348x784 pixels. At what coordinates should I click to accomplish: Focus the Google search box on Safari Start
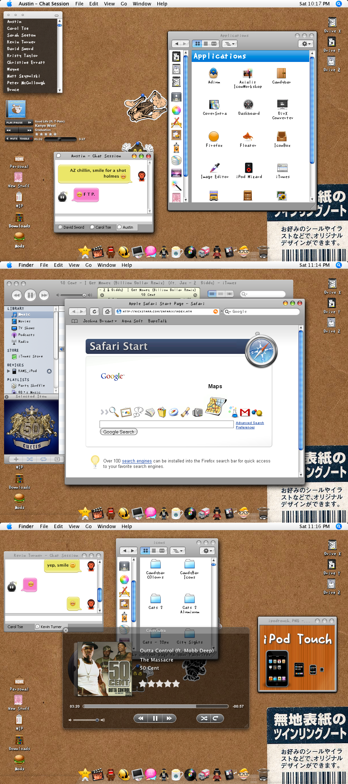(x=167, y=424)
